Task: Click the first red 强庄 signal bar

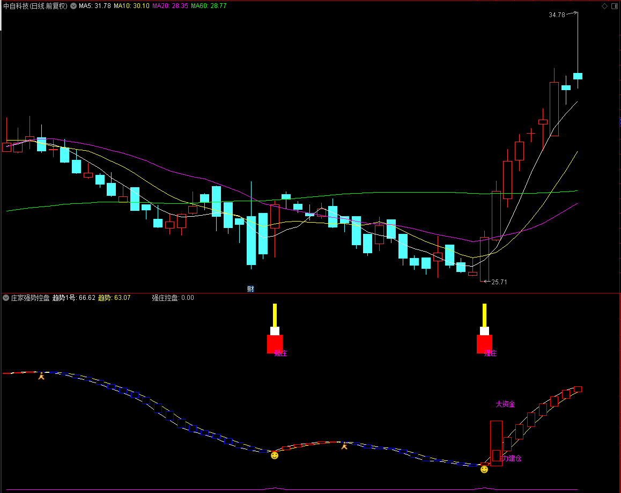Action: coord(275,344)
